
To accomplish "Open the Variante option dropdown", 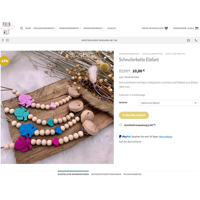I will 169,103.
